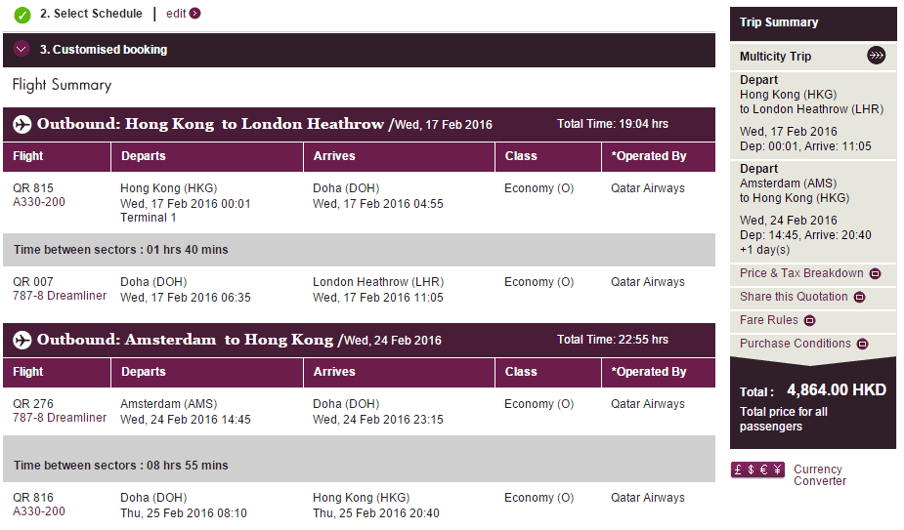This screenshot has width=904, height=530.
Task: Click the 787-8 Dreamliner link under QR 007
Action: [60, 296]
